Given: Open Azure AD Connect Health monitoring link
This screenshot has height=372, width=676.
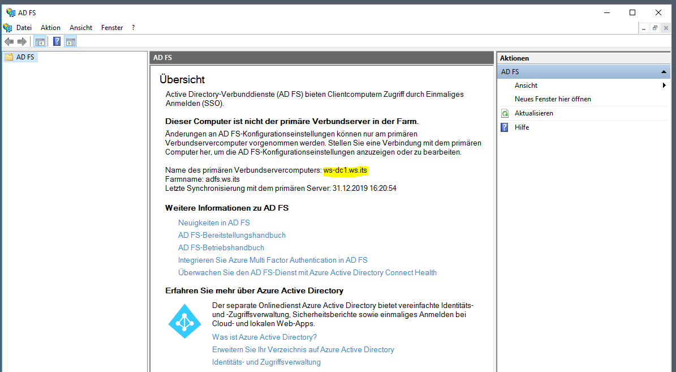Looking at the screenshot, I should (x=307, y=273).
